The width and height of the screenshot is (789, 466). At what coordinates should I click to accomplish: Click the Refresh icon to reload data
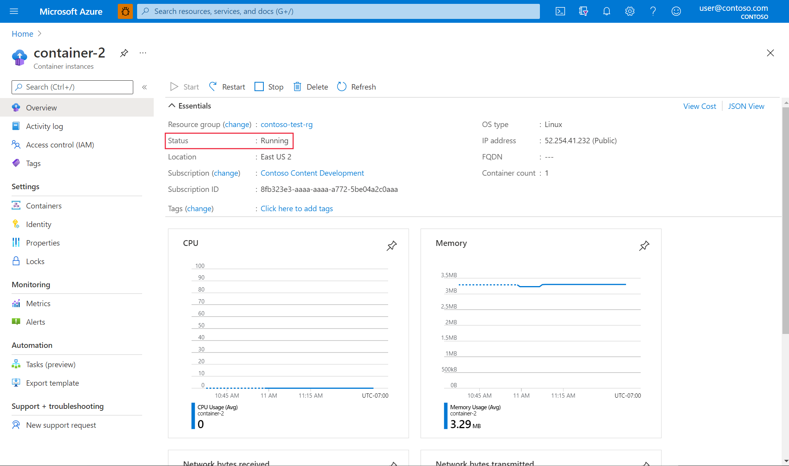pyautogui.click(x=341, y=86)
